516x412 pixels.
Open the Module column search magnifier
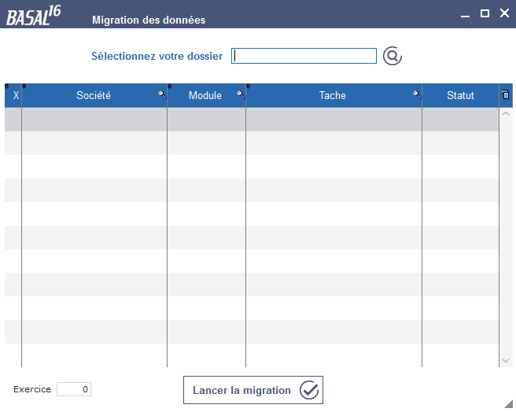[x=241, y=95]
